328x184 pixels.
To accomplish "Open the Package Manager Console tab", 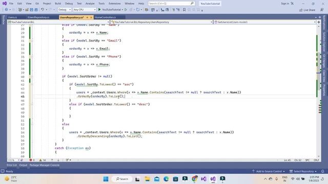I will click(45, 165).
